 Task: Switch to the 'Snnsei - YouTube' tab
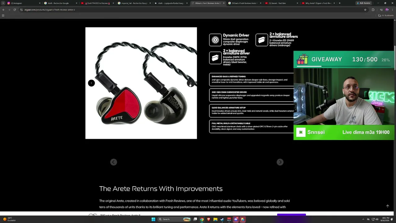(282, 3)
